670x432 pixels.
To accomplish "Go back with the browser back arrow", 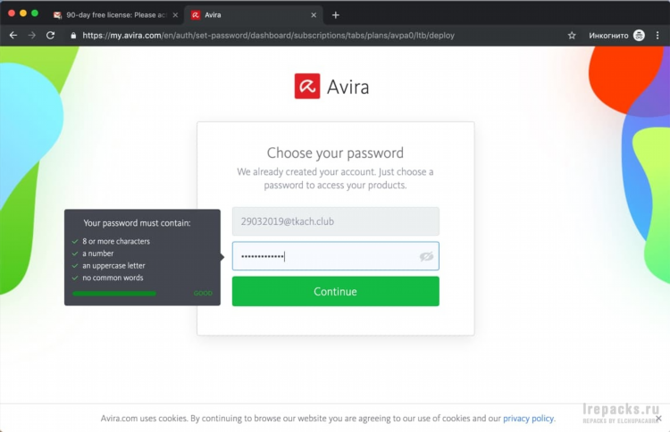I will point(13,36).
